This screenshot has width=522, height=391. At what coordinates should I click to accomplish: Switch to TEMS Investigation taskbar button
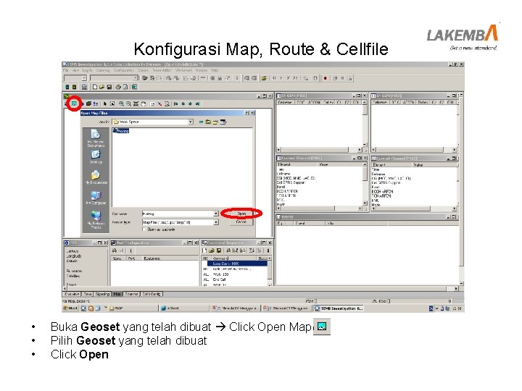pyautogui.click(x=339, y=308)
